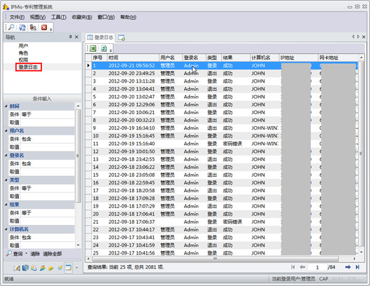Open the 工具(T) menu
Image resolution: width=370 pixels, height=286 pixels.
59,17
